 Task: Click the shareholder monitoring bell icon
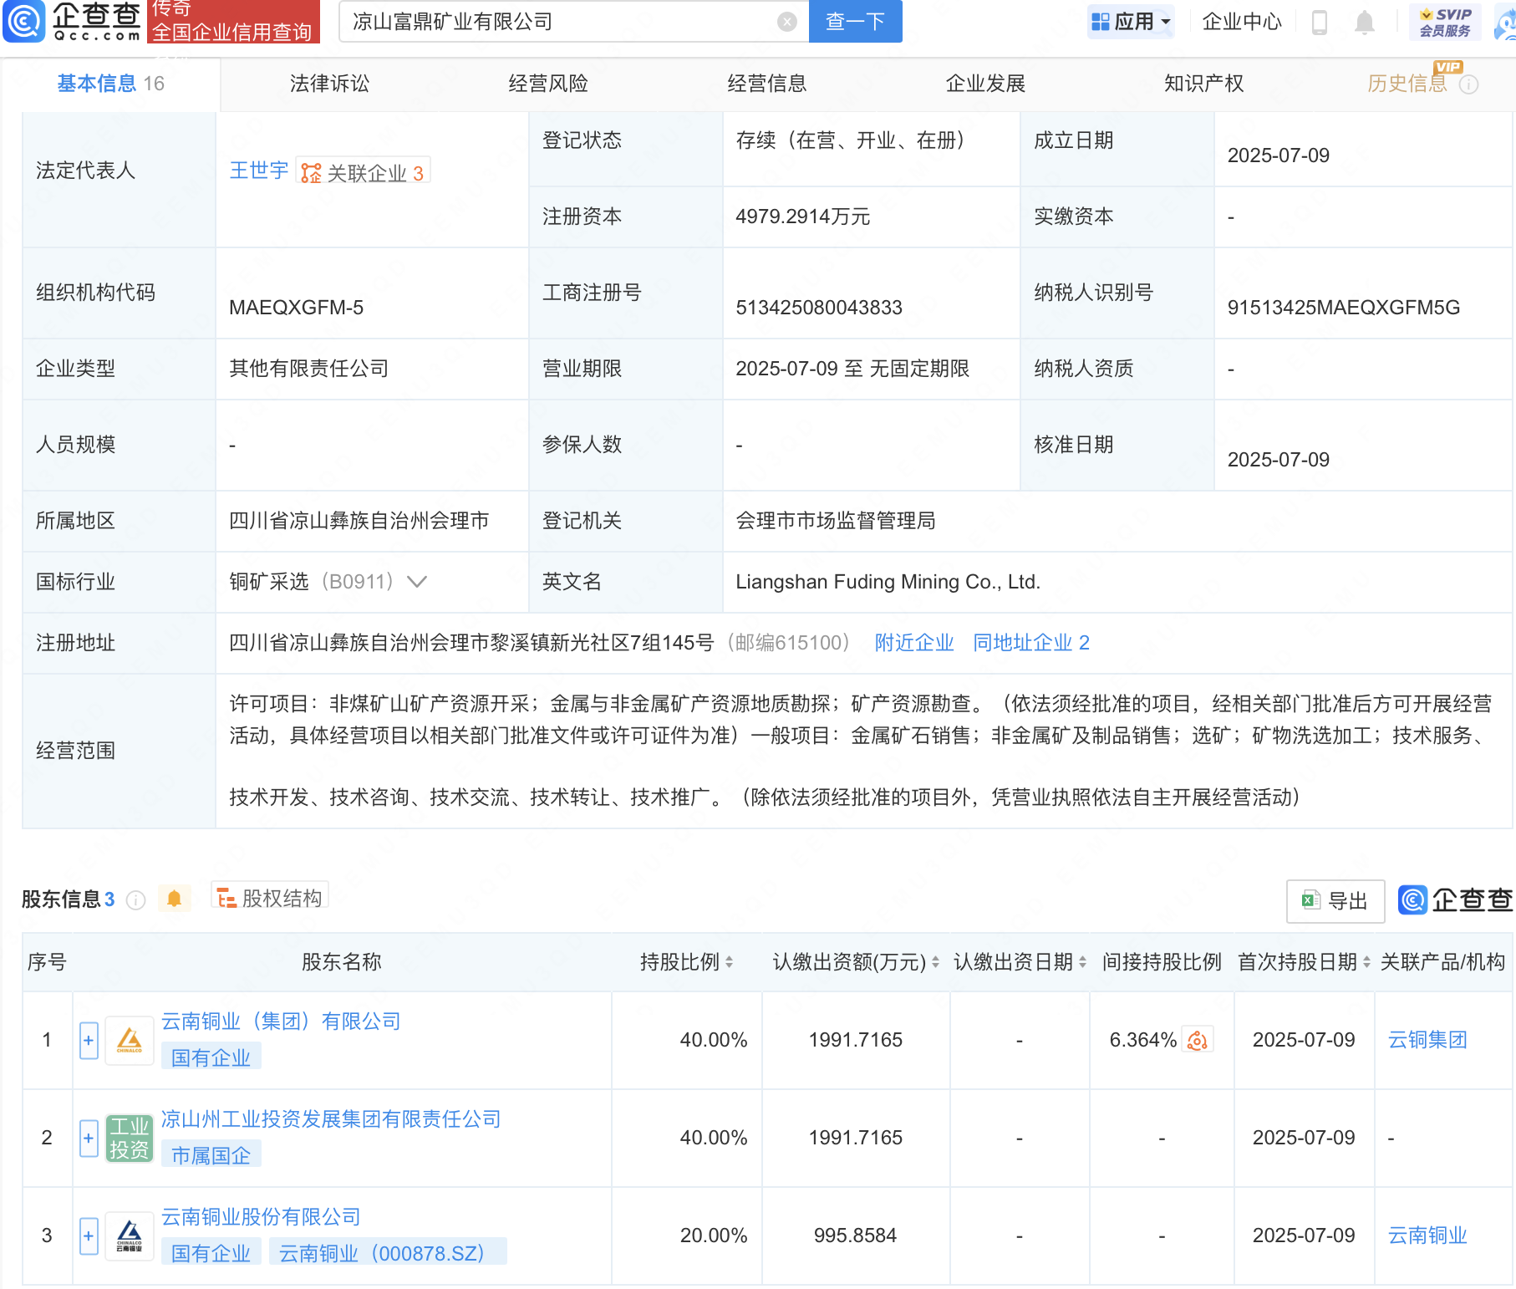(x=174, y=899)
